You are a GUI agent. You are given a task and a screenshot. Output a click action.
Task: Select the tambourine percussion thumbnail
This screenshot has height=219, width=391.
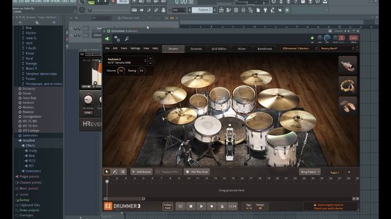coord(348,85)
